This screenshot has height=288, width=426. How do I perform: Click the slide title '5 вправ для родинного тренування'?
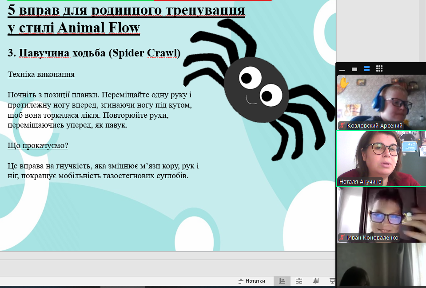tap(126, 10)
